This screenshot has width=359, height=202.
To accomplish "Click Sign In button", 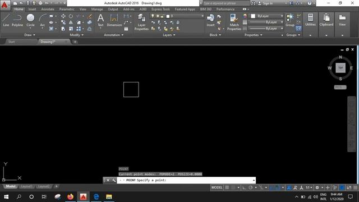I will [x=265, y=3].
